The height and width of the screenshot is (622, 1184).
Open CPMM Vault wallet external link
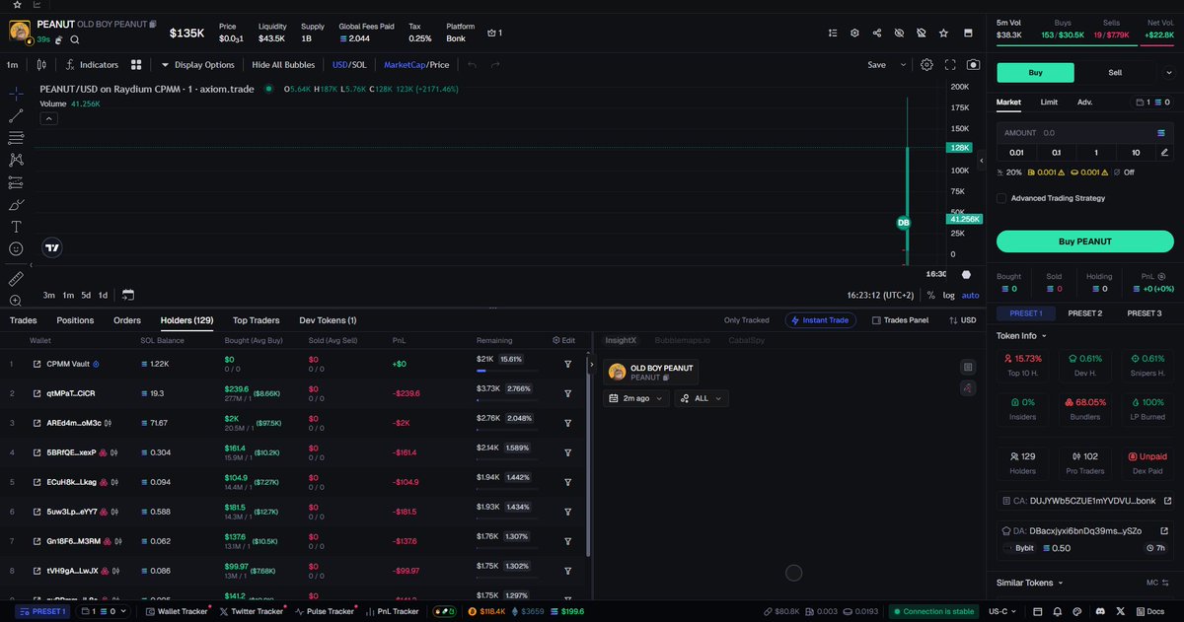coord(37,364)
